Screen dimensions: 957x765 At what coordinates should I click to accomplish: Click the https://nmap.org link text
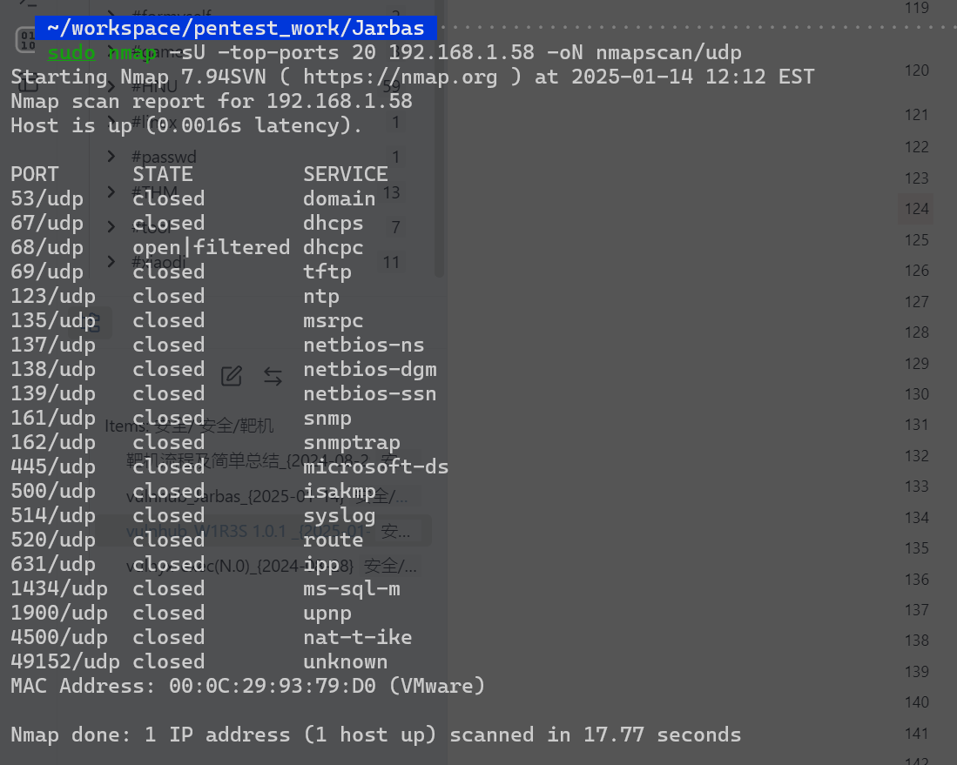(400, 77)
